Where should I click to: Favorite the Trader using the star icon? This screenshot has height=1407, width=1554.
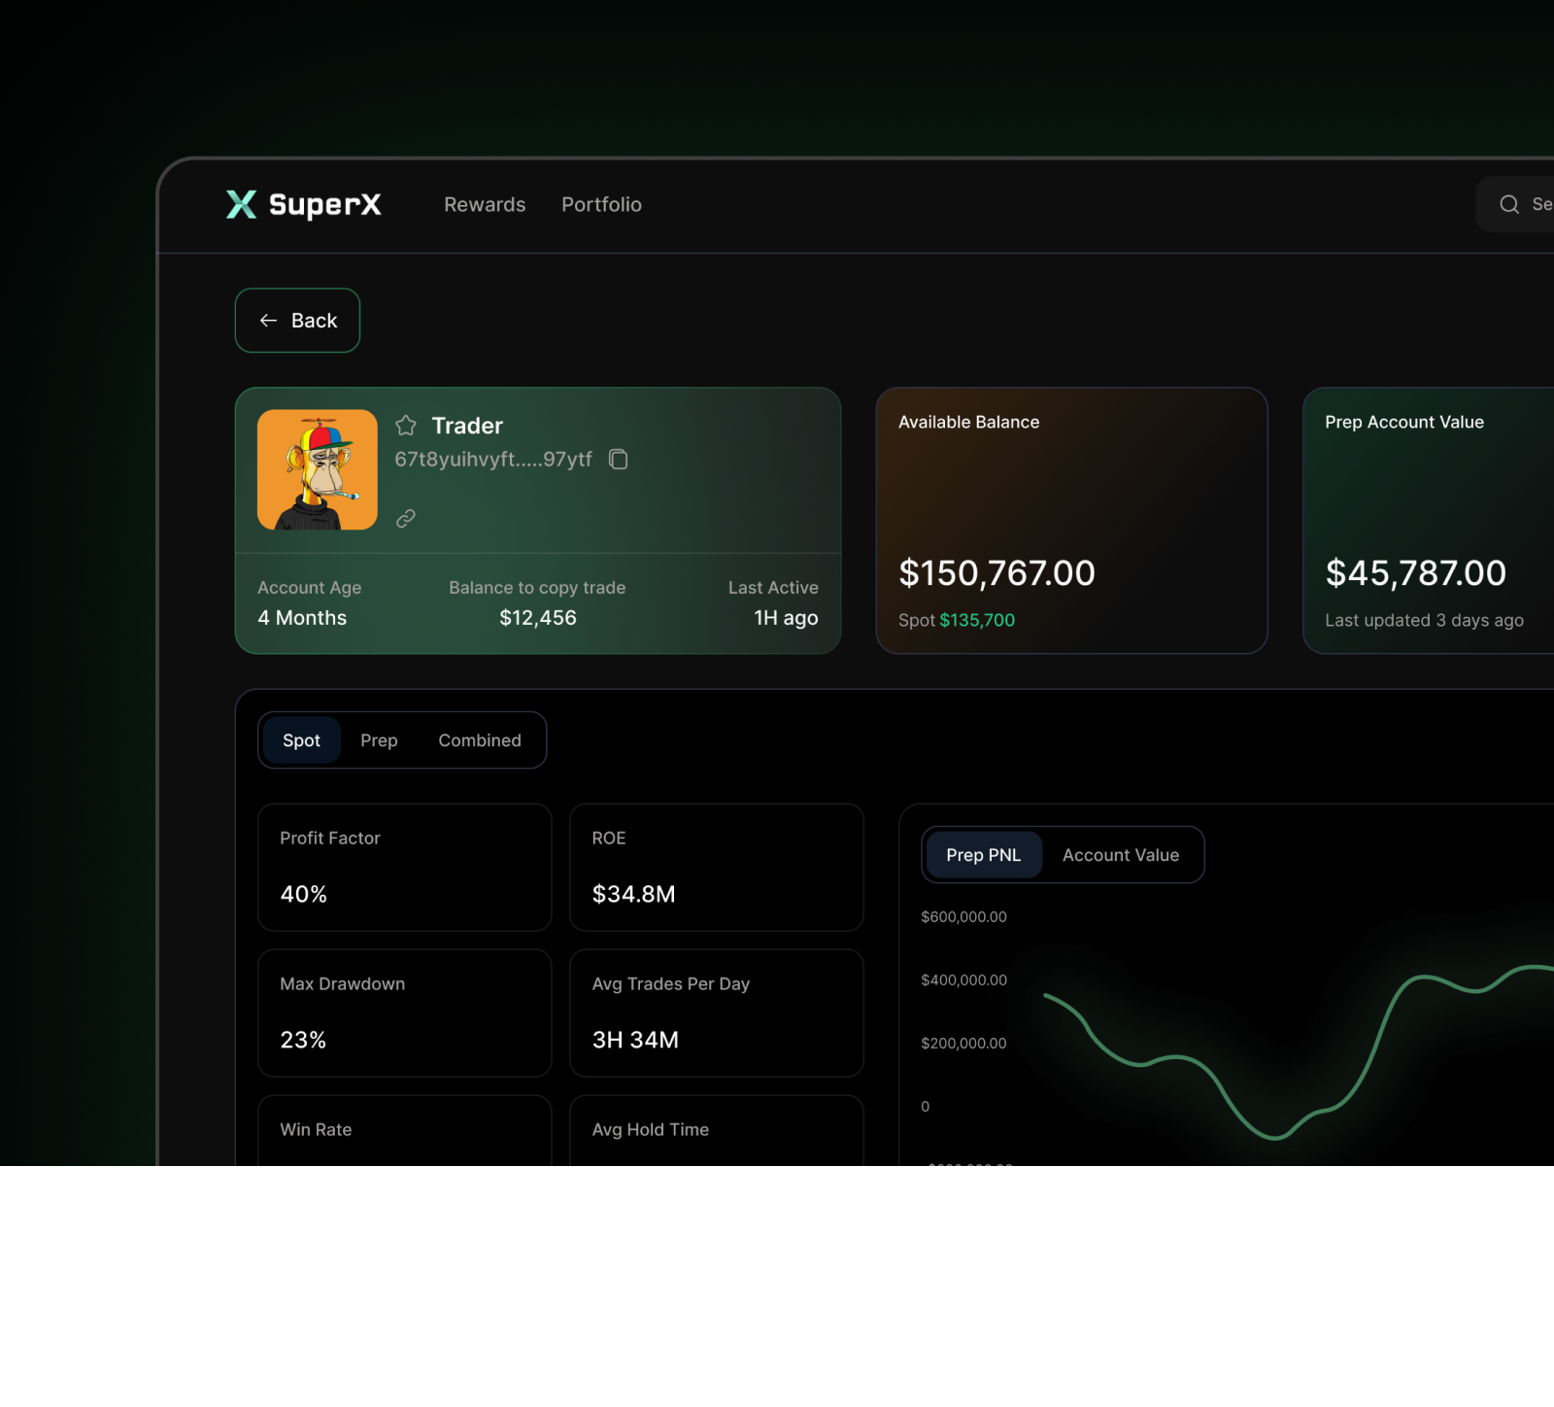point(405,425)
